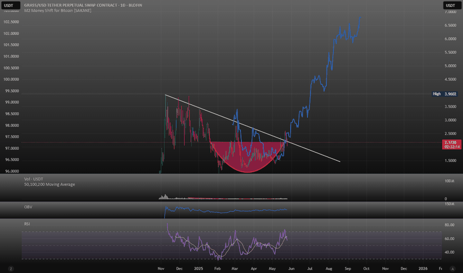Toggle the A auto-scale icon at bottom-right
The width and height of the screenshot is (463, 273).
(453, 269)
